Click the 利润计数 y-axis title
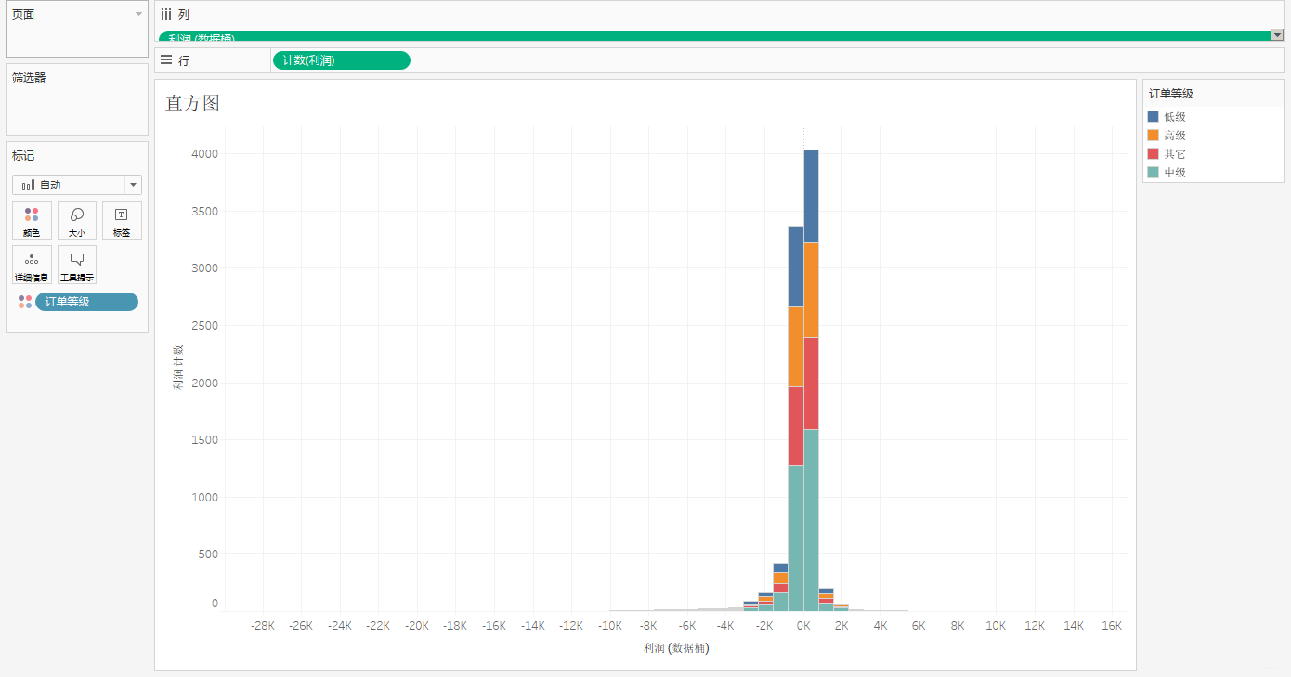The image size is (1291, 677). (x=177, y=366)
